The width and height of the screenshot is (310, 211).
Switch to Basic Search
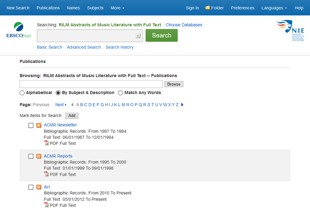(49, 47)
